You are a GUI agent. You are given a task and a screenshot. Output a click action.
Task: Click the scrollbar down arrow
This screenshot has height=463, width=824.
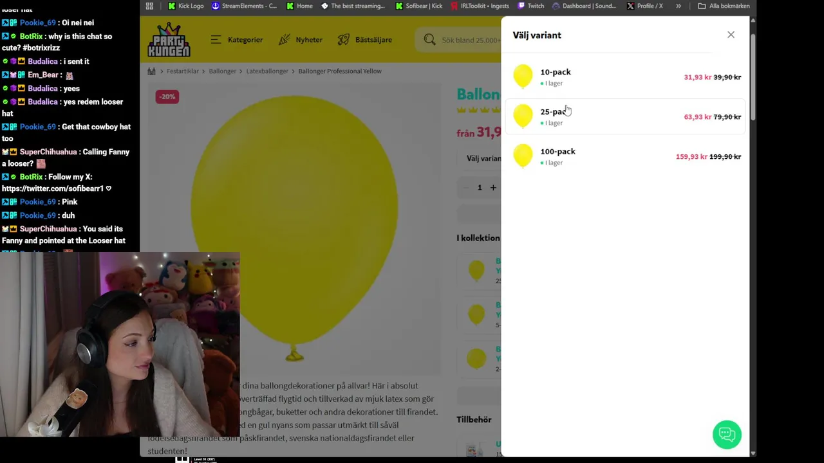[x=753, y=453]
